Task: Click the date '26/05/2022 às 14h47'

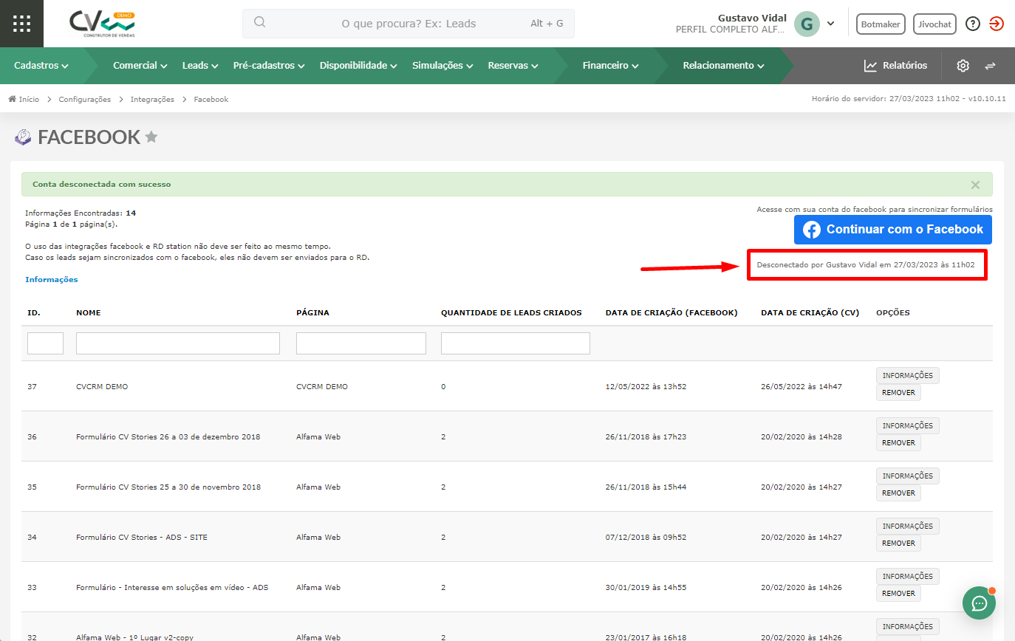Action: pos(802,386)
